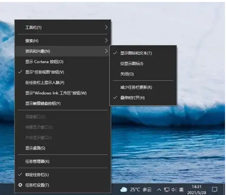Open the Action Center notification icon

coord(214,190)
